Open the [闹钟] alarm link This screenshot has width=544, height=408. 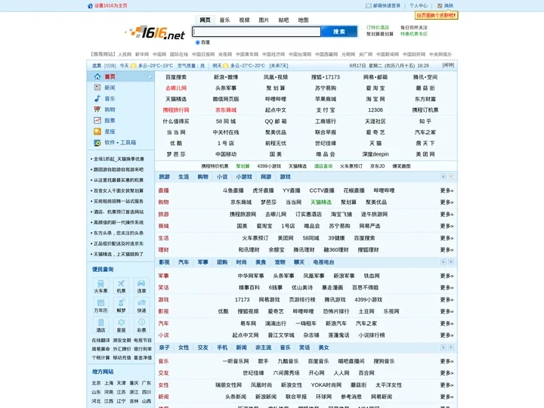coord(448,65)
